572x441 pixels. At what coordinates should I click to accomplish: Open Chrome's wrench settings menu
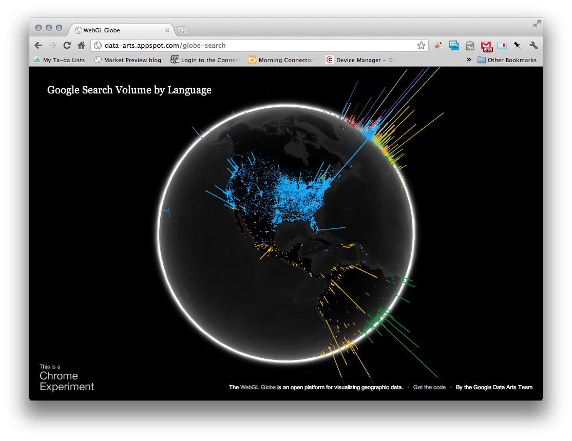[x=533, y=46]
